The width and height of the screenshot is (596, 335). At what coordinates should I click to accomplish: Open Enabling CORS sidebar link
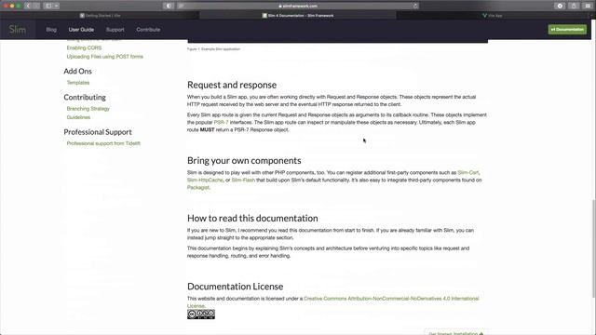[x=84, y=47]
